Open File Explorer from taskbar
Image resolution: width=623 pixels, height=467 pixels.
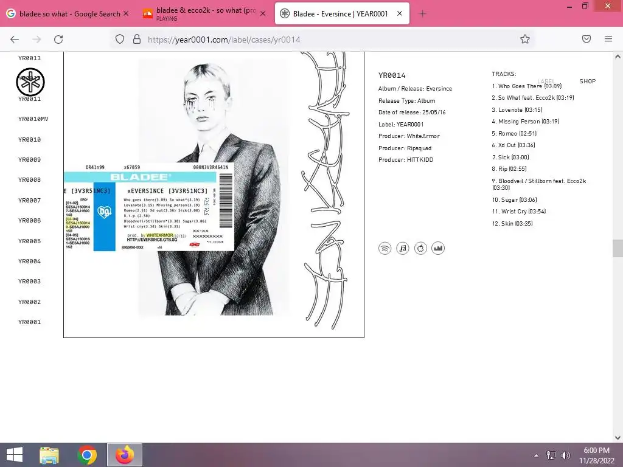point(49,455)
